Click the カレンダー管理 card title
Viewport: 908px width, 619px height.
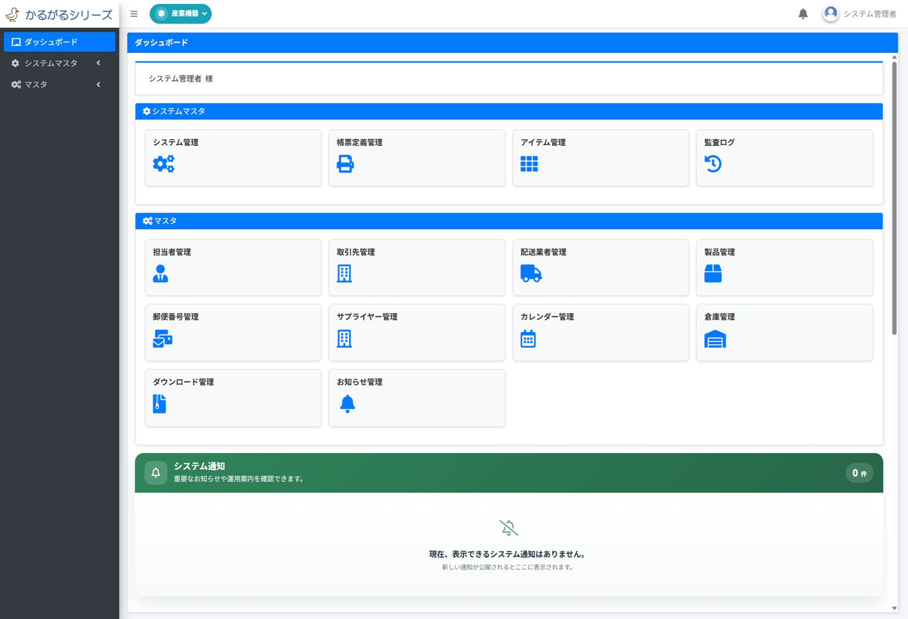[x=547, y=317]
